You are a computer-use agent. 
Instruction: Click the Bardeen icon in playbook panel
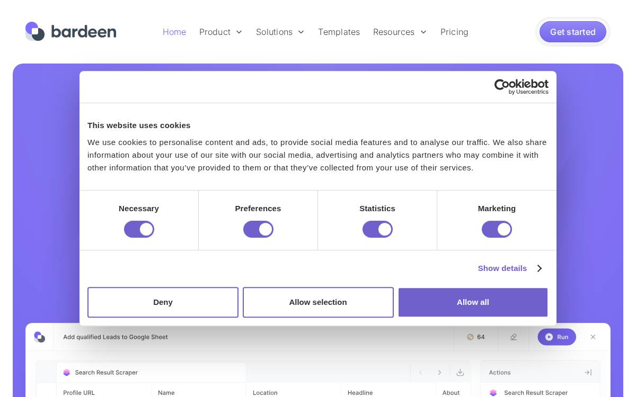coord(39,337)
